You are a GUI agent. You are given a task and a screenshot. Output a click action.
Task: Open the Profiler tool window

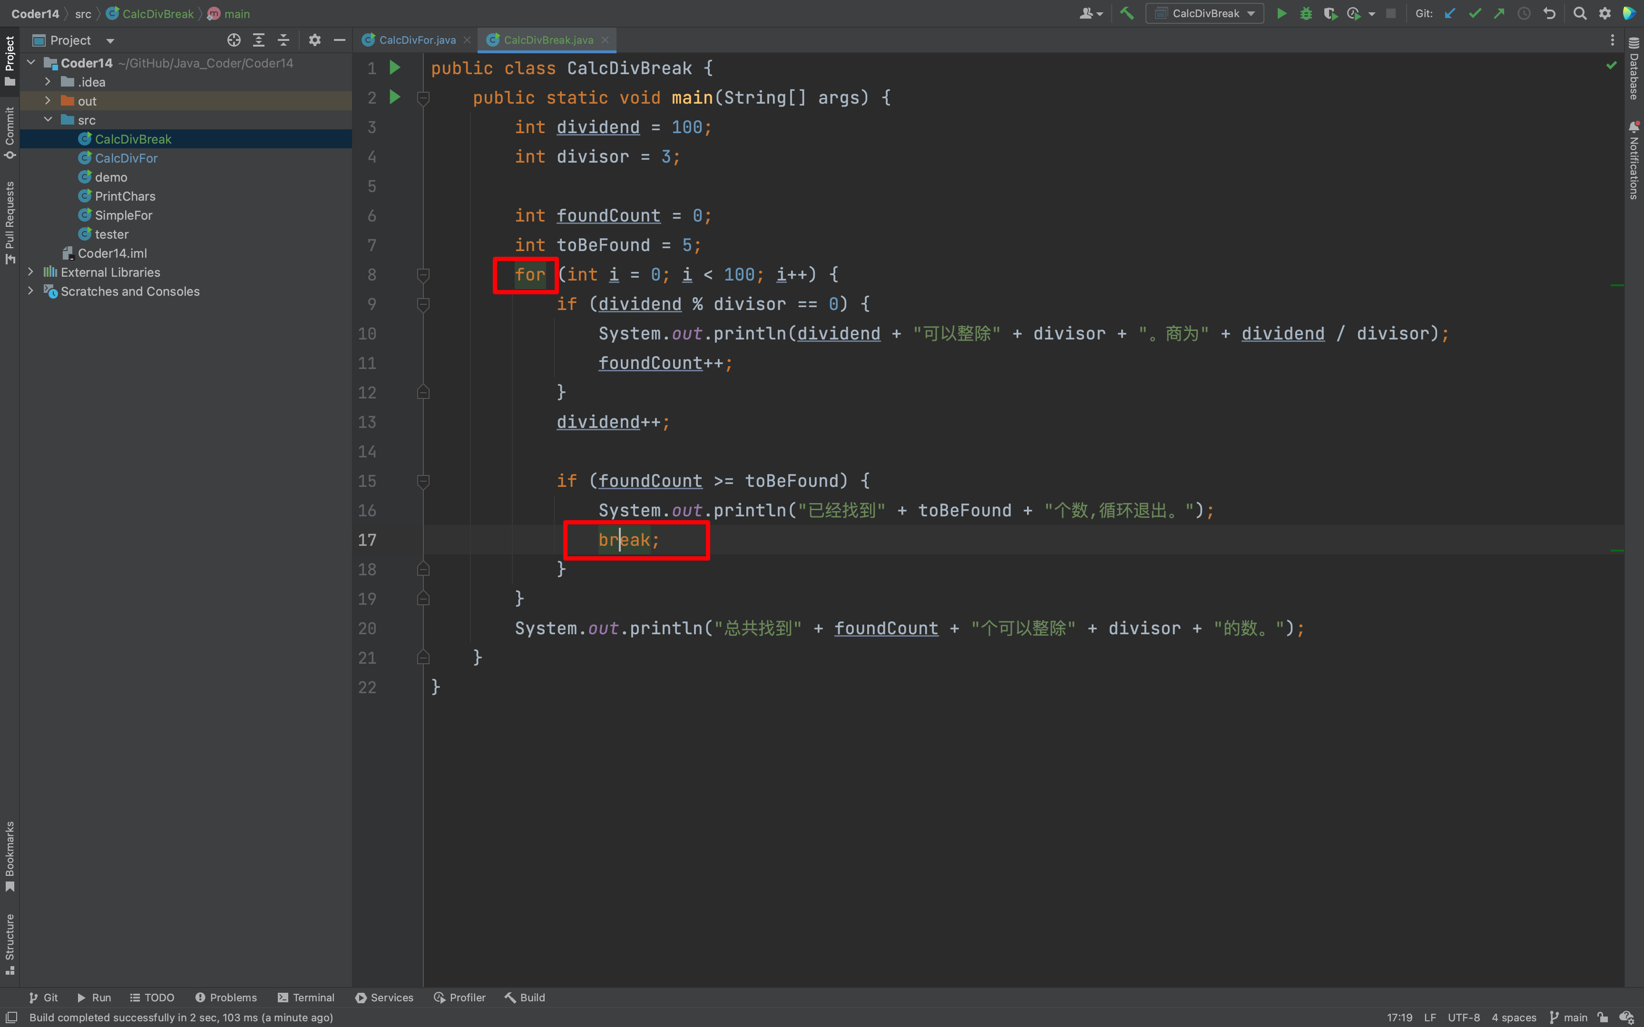pyautogui.click(x=459, y=997)
